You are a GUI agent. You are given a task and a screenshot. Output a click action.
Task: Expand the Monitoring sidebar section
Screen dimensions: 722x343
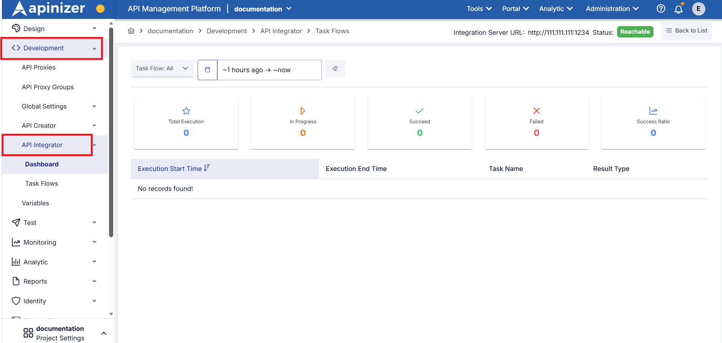coord(55,242)
